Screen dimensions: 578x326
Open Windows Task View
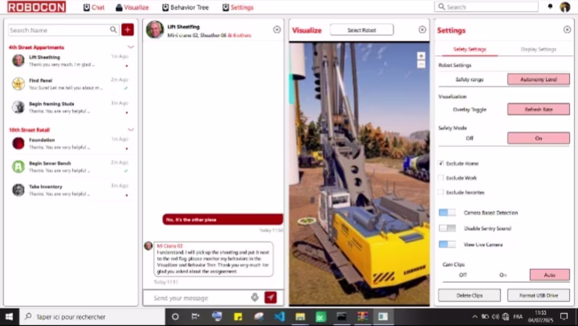(x=195, y=317)
